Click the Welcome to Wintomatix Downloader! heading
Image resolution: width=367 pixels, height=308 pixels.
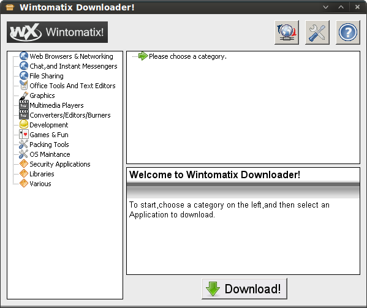214,175
